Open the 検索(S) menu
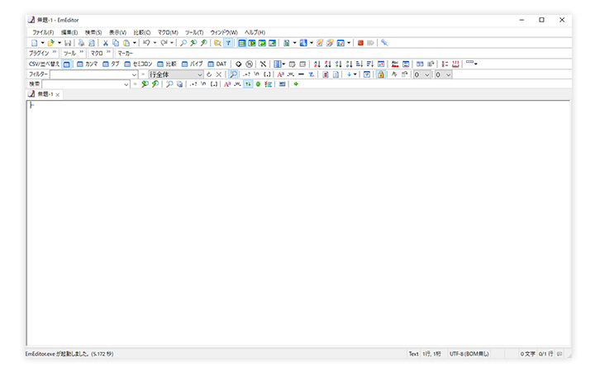Image resolution: width=595 pixels, height=372 pixels. coord(93,32)
